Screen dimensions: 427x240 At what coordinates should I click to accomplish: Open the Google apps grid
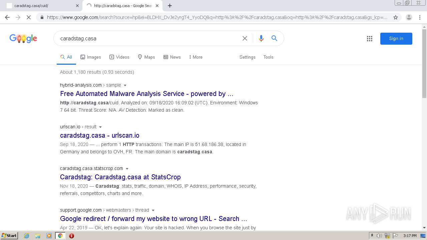click(x=370, y=39)
